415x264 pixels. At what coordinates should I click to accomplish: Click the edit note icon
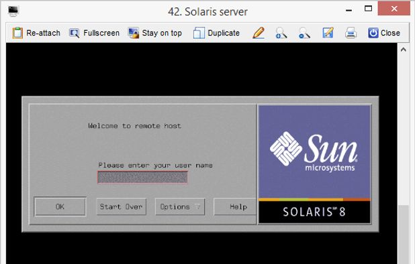[328, 33]
